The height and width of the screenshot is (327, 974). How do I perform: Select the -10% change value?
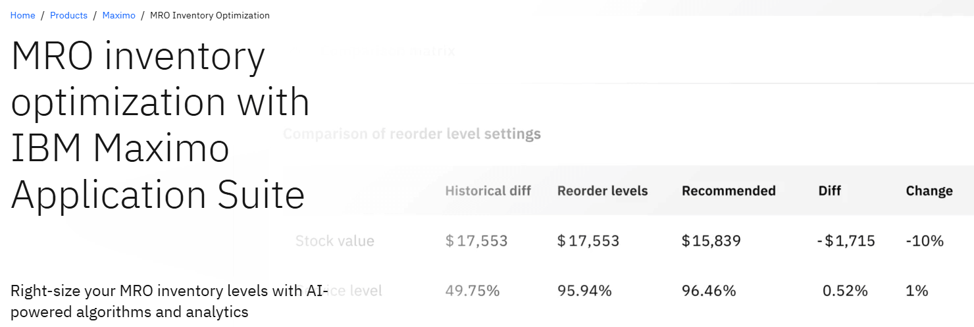tap(925, 241)
